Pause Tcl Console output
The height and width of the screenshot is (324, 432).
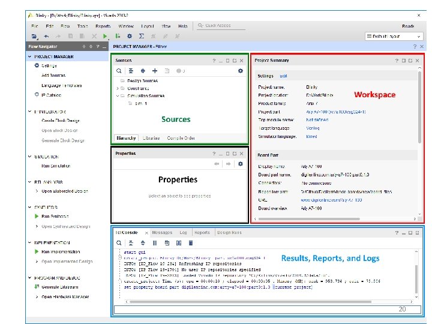pos(155,243)
